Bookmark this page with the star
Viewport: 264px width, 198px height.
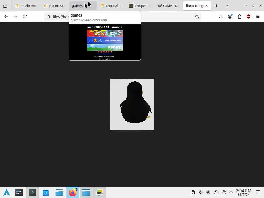pos(197,16)
